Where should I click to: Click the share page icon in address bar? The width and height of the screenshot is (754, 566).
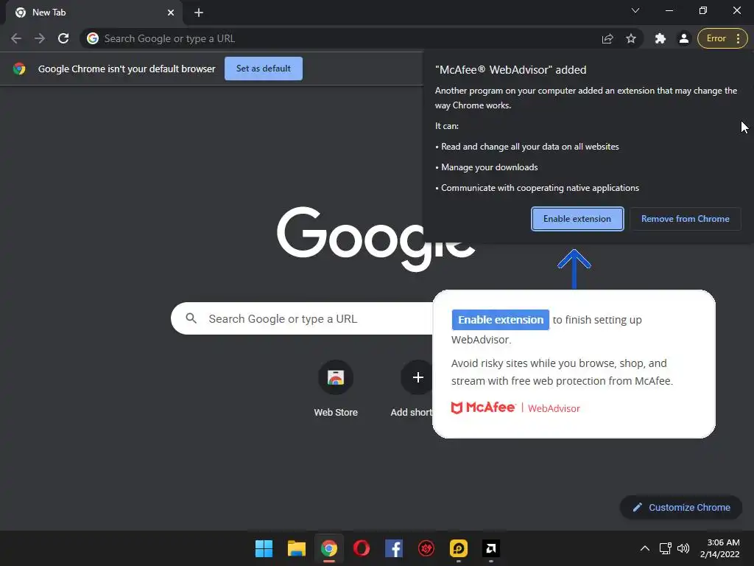coord(607,38)
